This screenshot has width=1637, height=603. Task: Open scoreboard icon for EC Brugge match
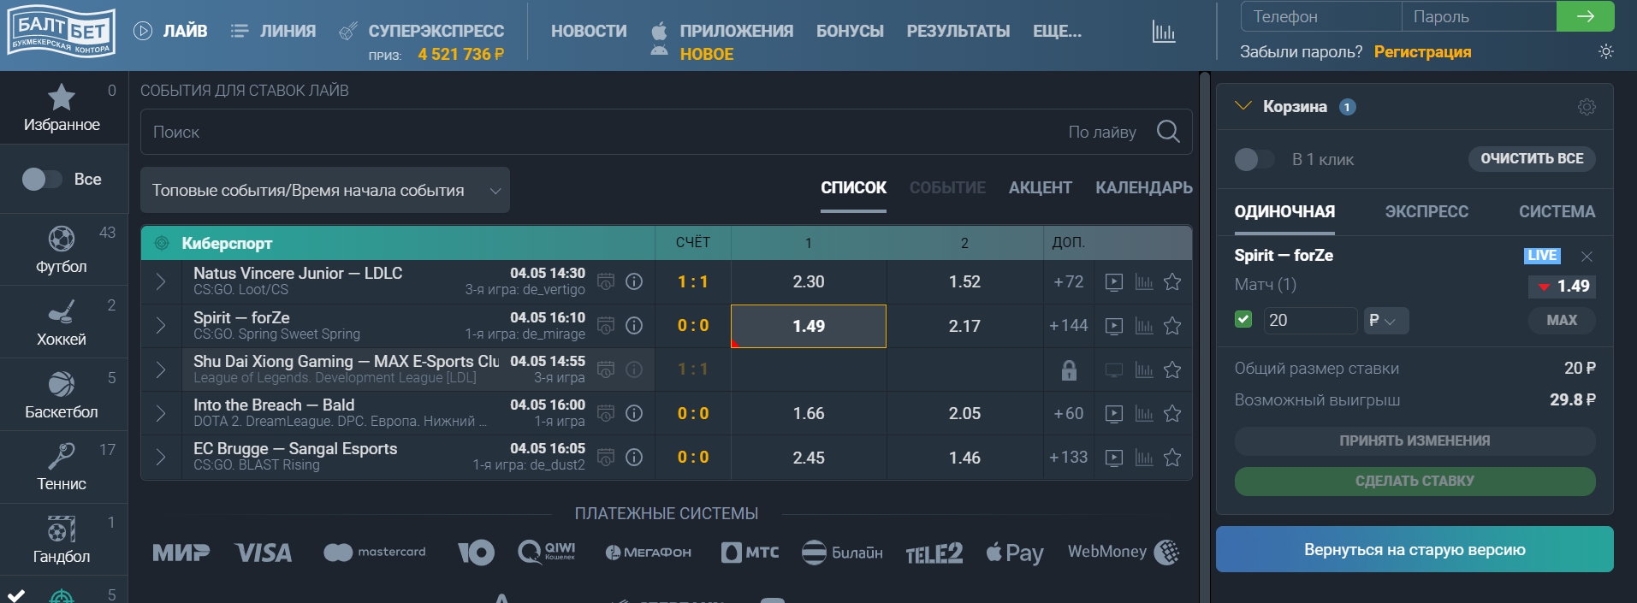pyautogui.click(x=606, y=458)
